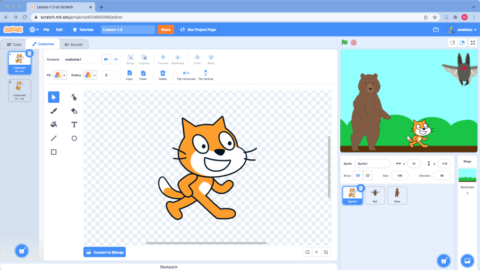Click the Scratch logo
Image resolution: width=480 pixels, height=270 pixels.
(x=13, y=30)
